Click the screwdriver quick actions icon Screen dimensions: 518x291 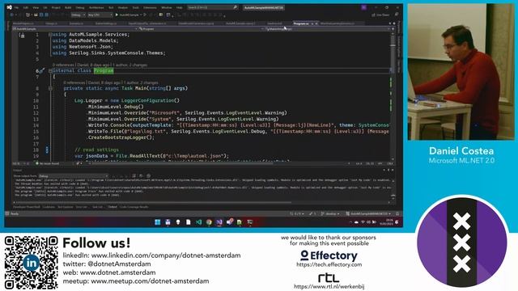(42, 70)
